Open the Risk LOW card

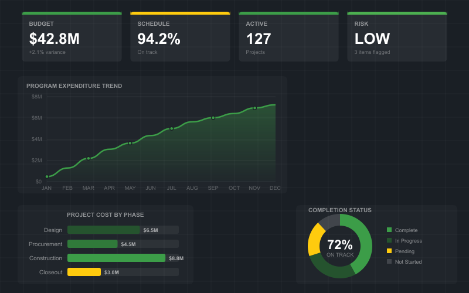(x=397, y=37)
